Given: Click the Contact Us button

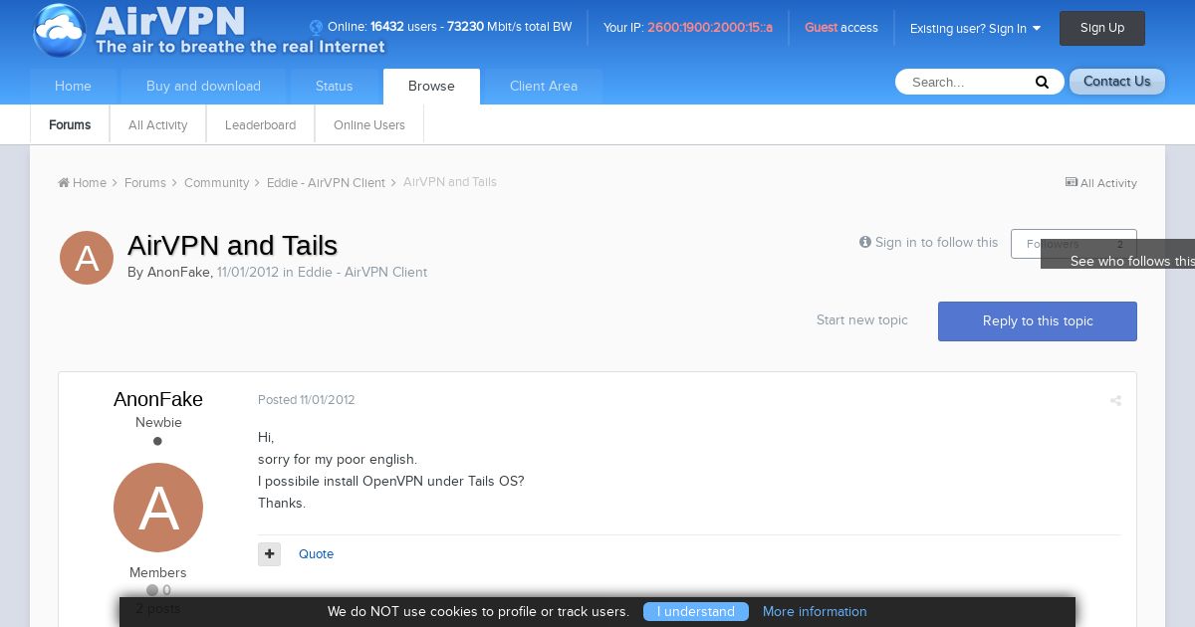Looking at the screenshot, I should click(1116, 82).
